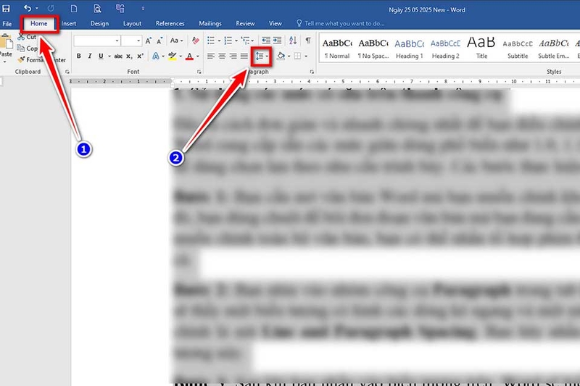
Task: Undo the last action
Action: point(28,8)
